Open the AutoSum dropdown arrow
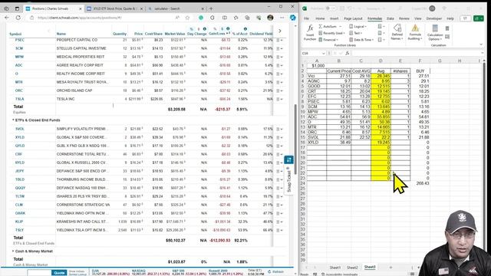The width and height of the screenshot is (491, 276). click(x=341, y=27)
